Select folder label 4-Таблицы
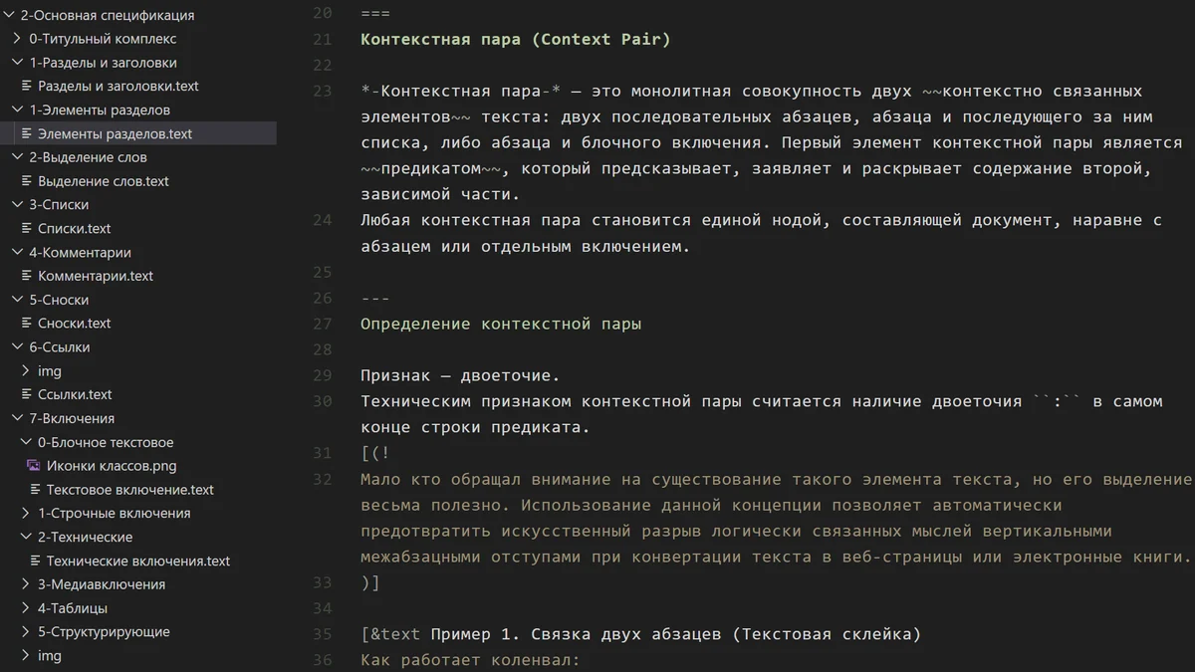Viewport: 1195px width, 672px height. [73, 608]
